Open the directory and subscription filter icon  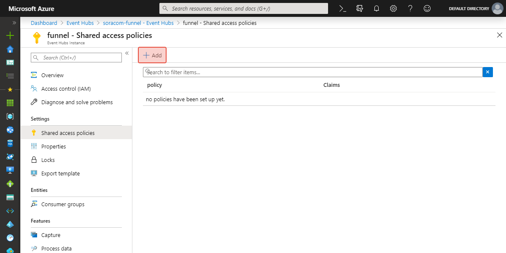click(x=359, y=8)
